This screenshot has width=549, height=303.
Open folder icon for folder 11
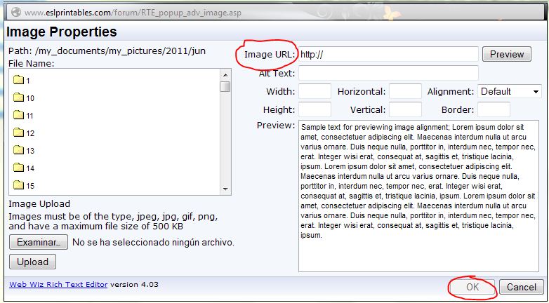coord(18,116)
